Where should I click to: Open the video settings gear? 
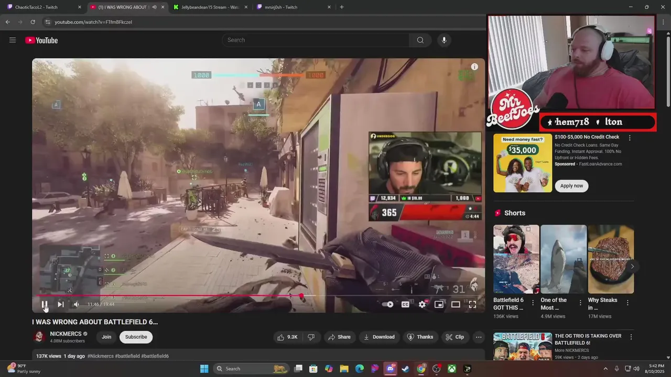pyautogui.click(x=422, y=304)
